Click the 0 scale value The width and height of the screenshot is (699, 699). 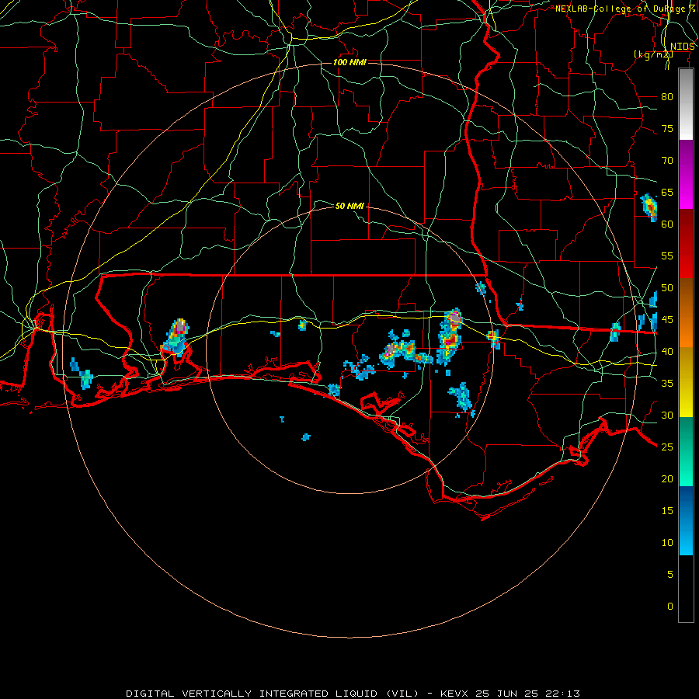tap(670, 607)
